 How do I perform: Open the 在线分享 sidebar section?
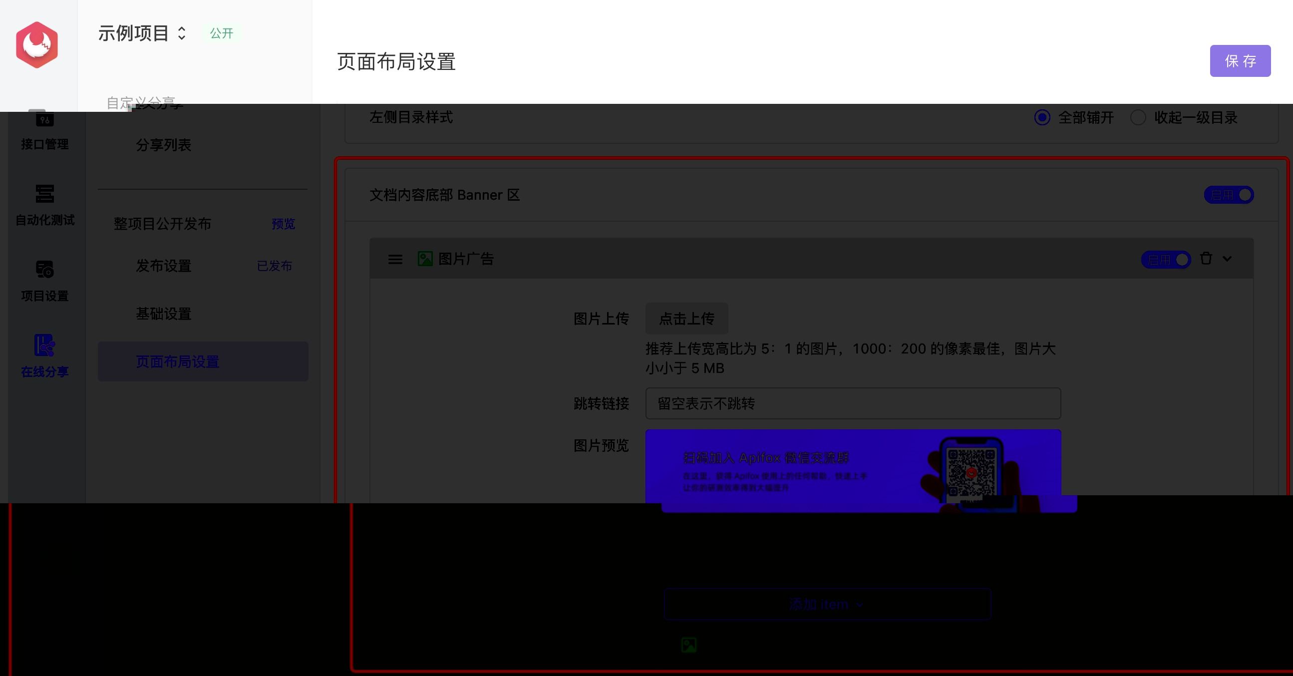point(44,356)
